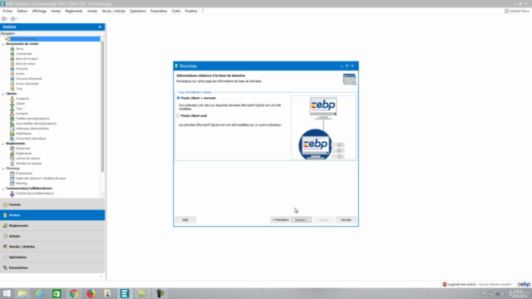The image size is (532, 299).
Task: Select the Bons de retour icon
Action: pyautogui.click(x=12, y=64)
